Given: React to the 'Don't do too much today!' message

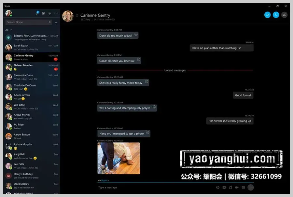Looking at the screenshot, I should pyautogui.click(x=136, y=34).
